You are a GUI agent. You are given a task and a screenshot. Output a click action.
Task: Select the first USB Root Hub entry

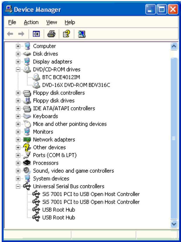point(59,210)
